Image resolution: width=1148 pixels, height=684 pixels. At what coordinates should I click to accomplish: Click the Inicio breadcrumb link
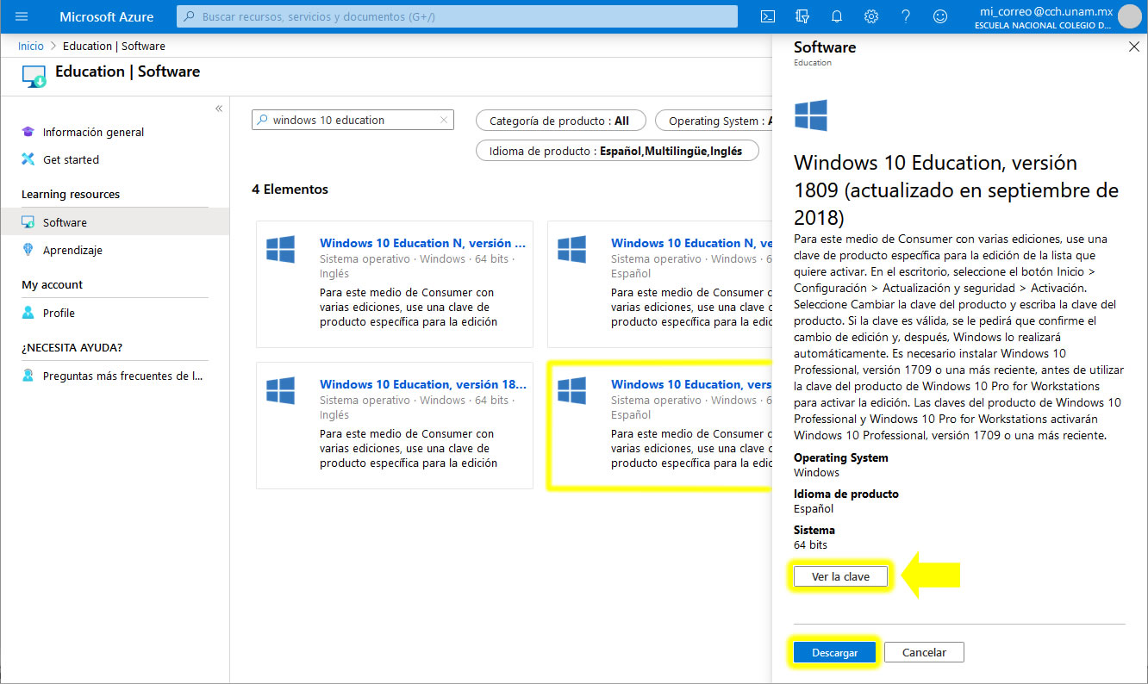tap(31, 46)
